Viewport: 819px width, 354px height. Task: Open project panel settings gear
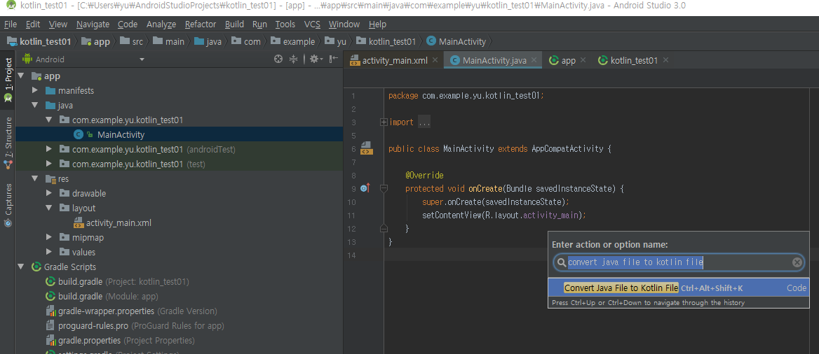[x=316, y=59]
